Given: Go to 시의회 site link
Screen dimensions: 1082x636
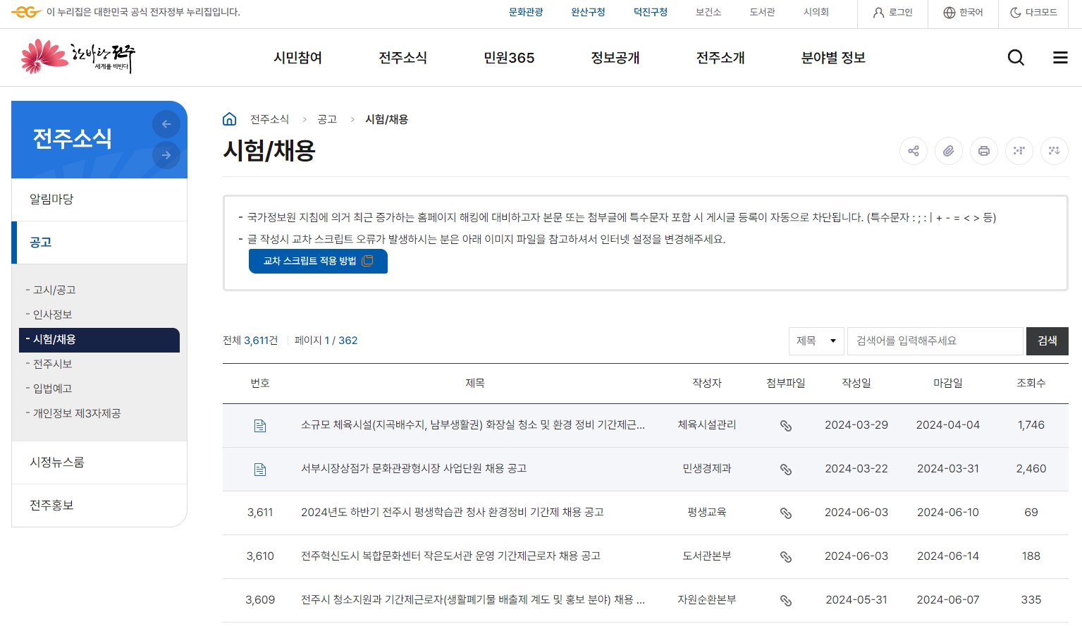Looking at the screenshot, I should click(x=816, y=12).
